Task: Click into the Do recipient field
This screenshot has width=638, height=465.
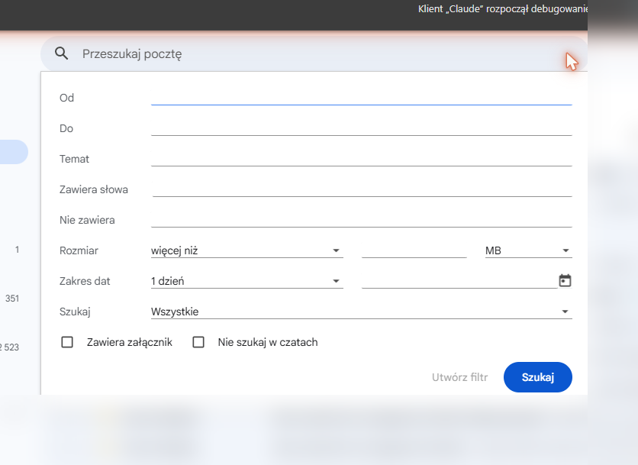Action: [361, 128]
